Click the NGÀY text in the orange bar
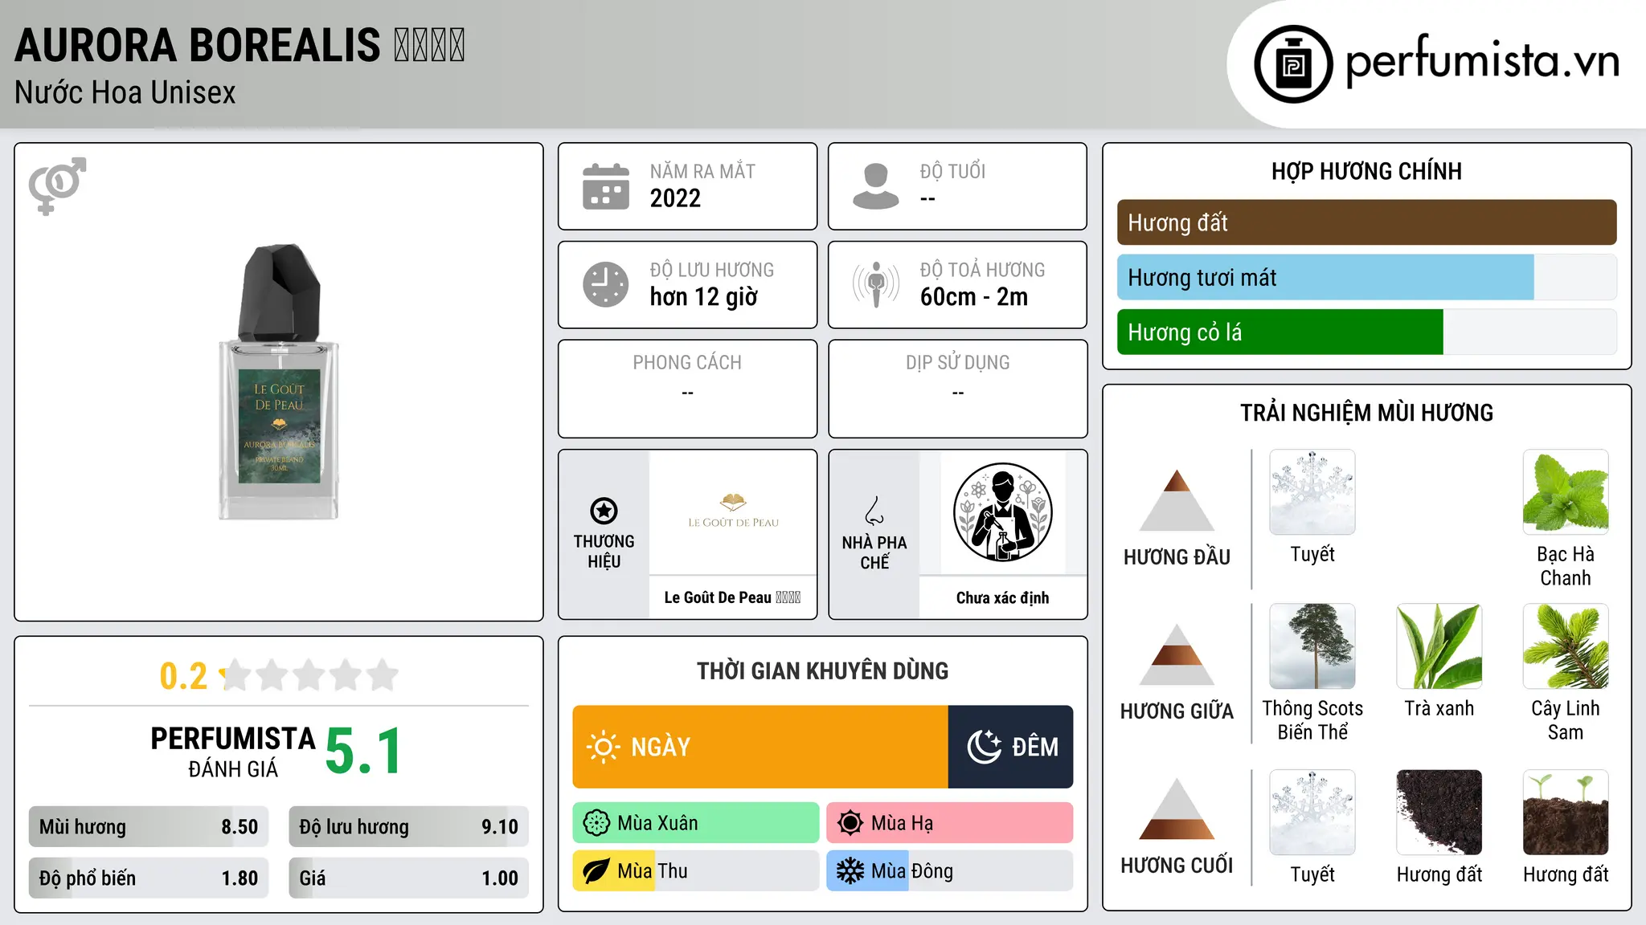Screen dimensions: 1646x925 661,747
